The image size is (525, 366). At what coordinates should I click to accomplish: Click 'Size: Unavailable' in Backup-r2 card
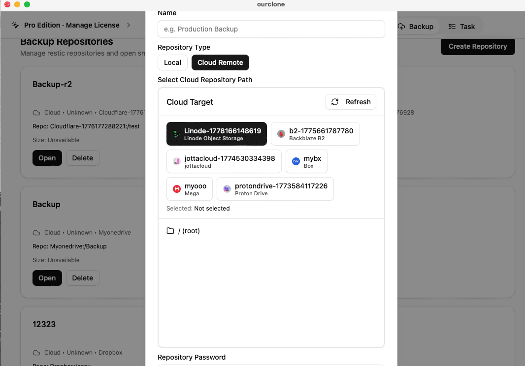(x=56, y=140)
